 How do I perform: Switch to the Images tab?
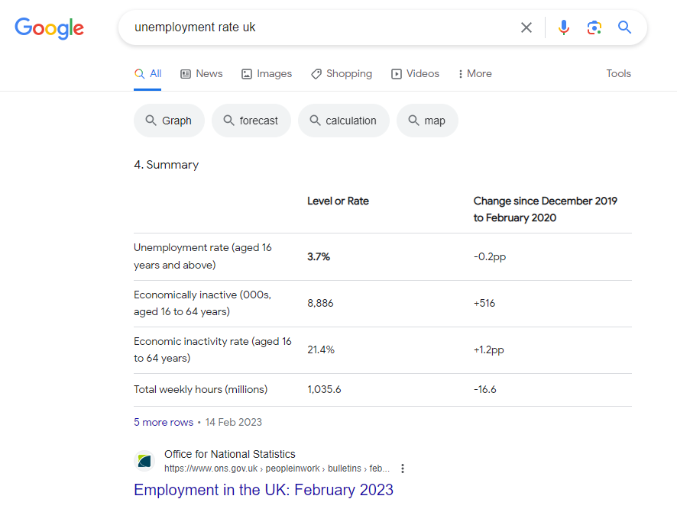(267, 74)
